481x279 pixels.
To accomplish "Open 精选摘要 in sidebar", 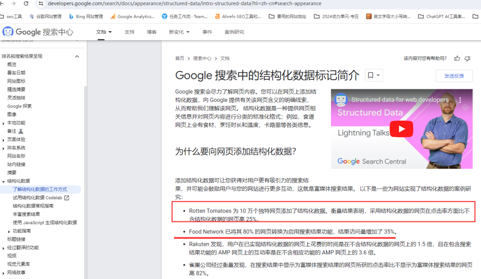I will tap(16, 89).
